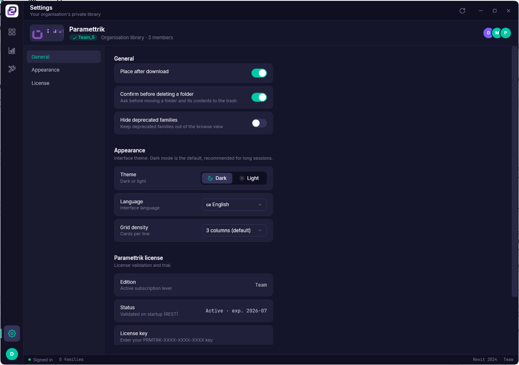The width and height of the screenshot is (519, 365).
Task: Click the Parametrik organisation name
Action: click(x=87, y=29)
